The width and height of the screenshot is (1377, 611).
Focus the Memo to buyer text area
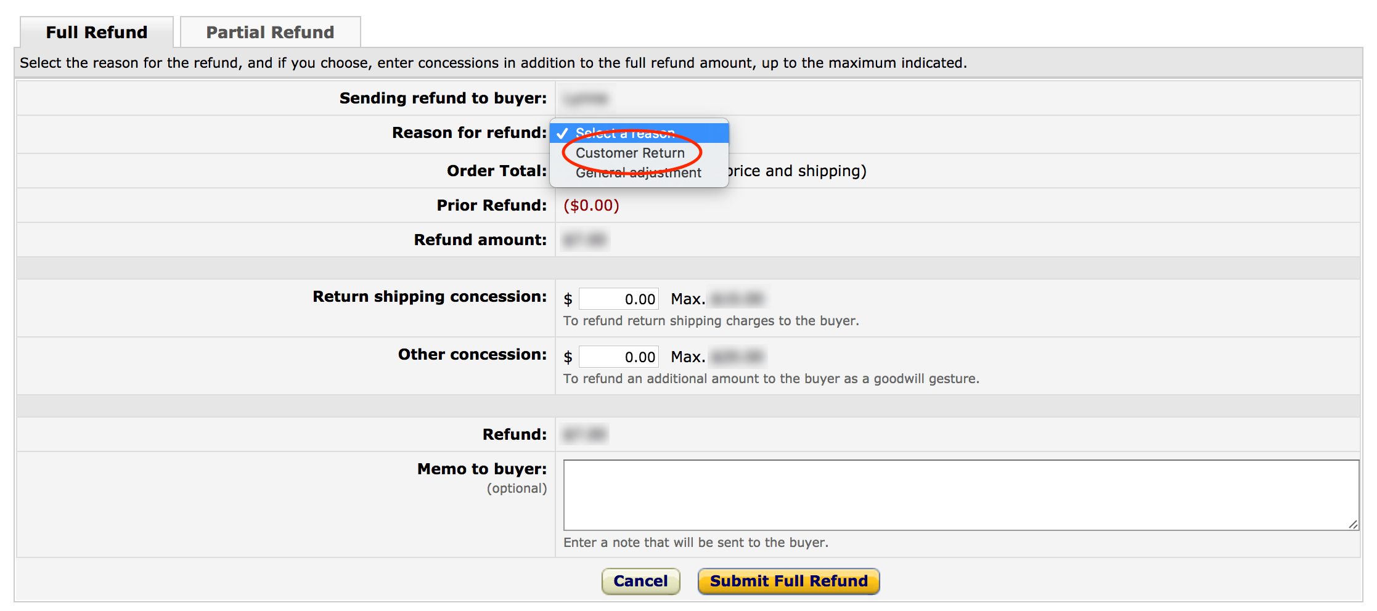[960, 495]
